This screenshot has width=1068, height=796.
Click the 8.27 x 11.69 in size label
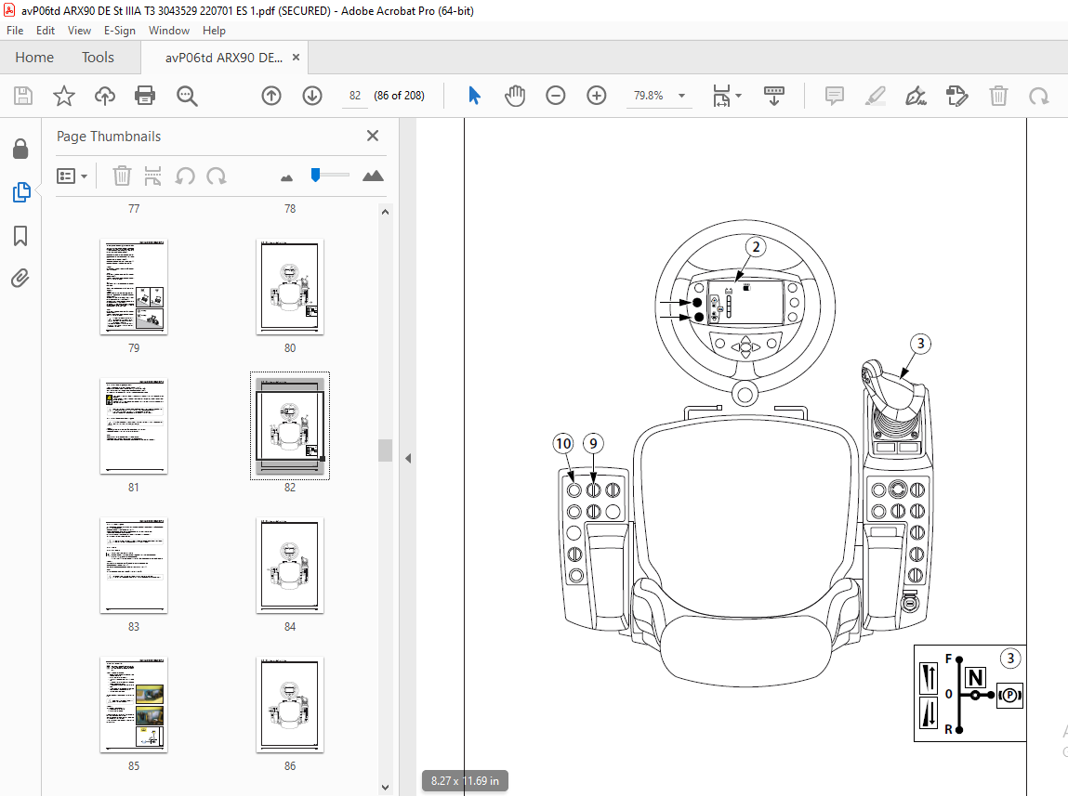(465, 781)
